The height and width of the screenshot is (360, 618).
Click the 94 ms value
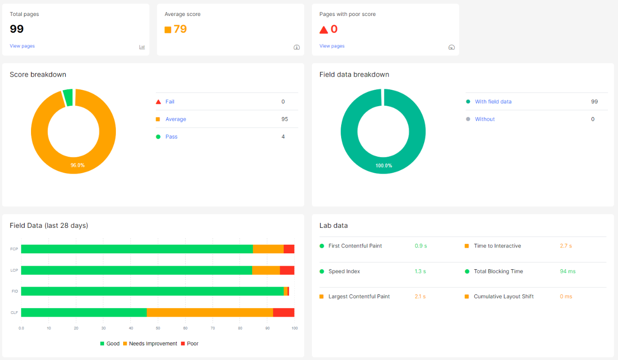(568, 271)
